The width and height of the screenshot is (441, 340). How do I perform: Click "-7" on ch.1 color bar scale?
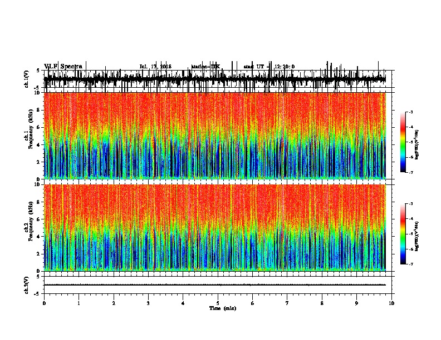coord(411,172)
